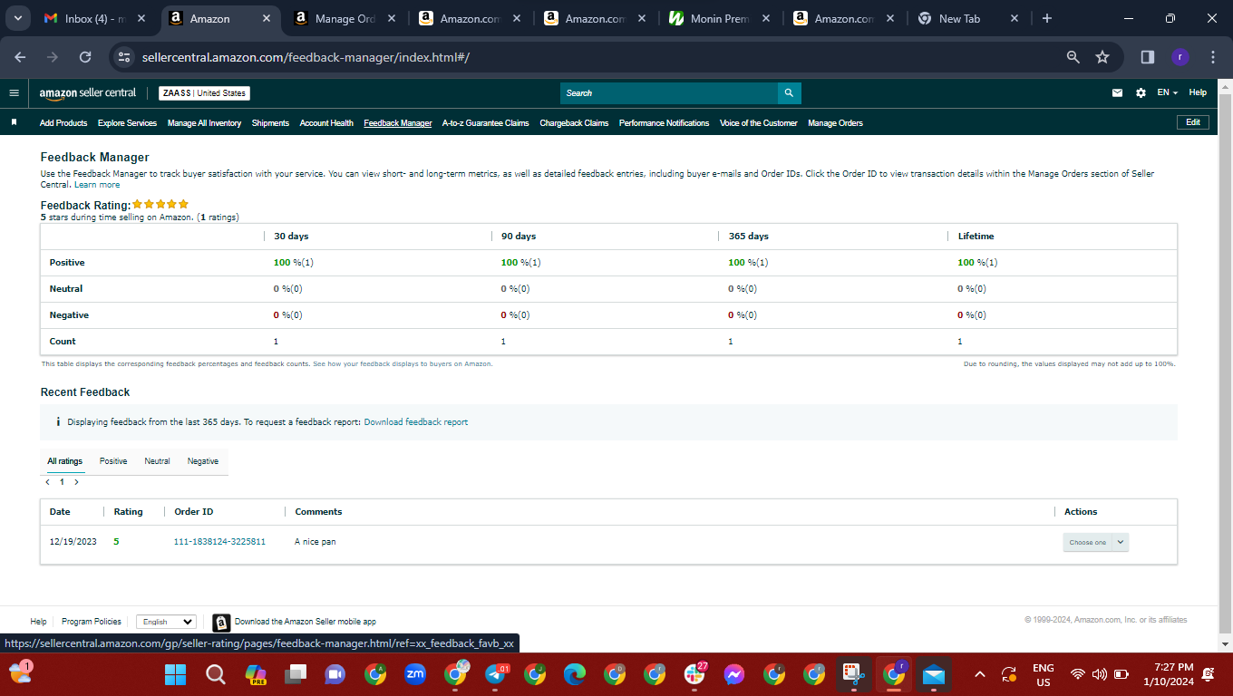This screenshot has width=1233, height=696.
Task: View site information icon in address bar
Action: (x=124, y=57)
